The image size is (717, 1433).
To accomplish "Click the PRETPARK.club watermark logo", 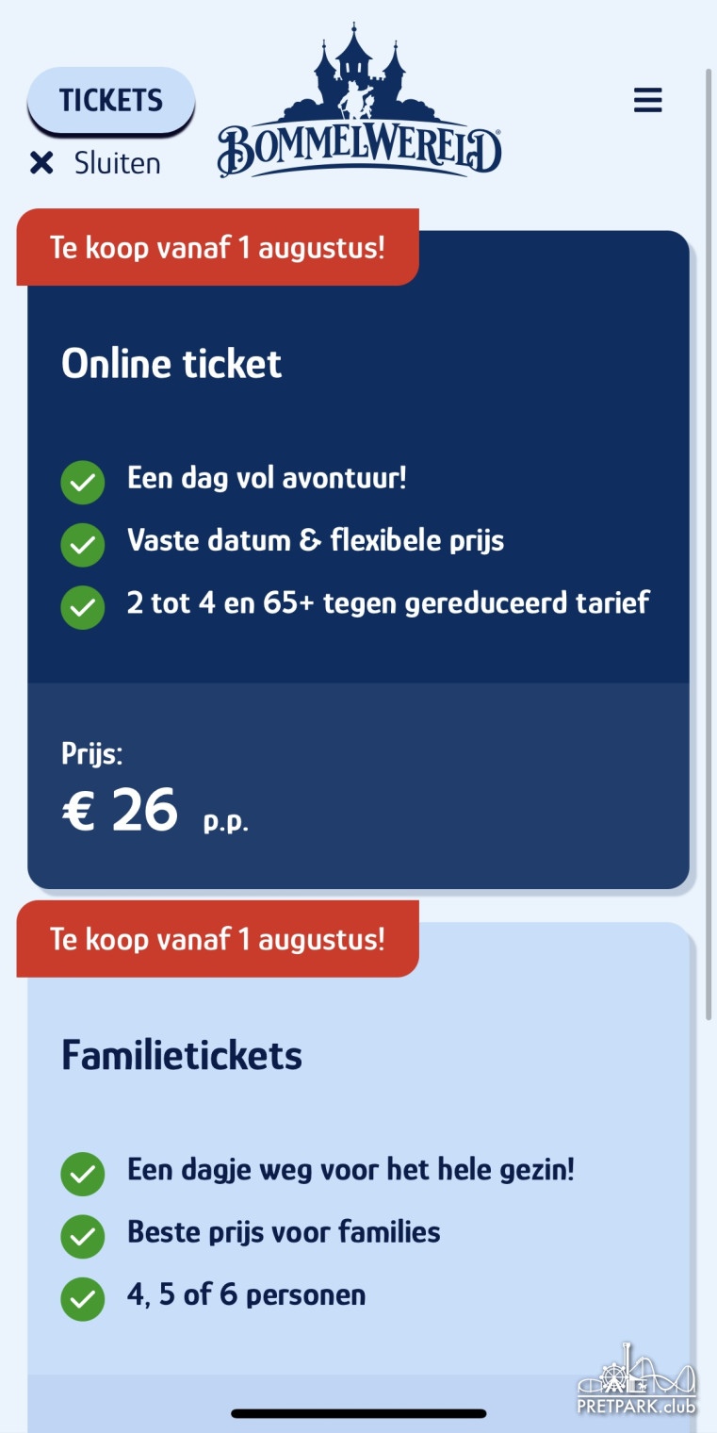I will coord(637,1379).
